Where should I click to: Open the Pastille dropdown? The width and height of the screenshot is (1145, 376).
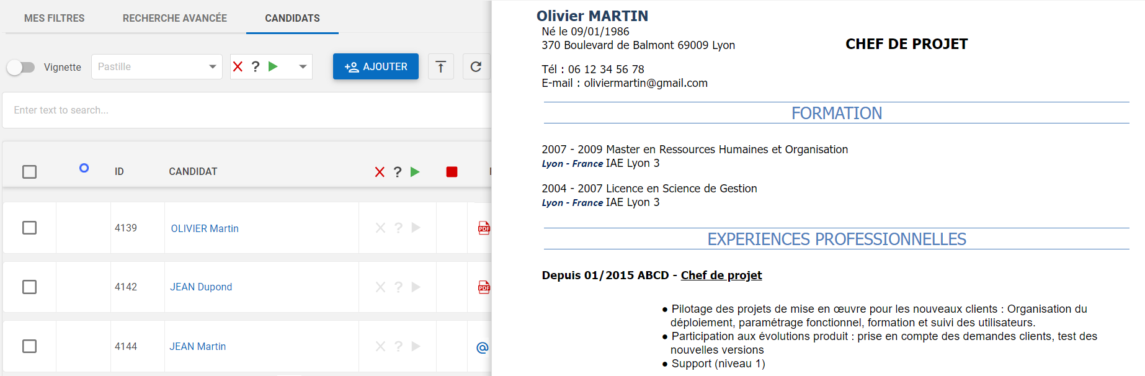click(x=156, y=67)
